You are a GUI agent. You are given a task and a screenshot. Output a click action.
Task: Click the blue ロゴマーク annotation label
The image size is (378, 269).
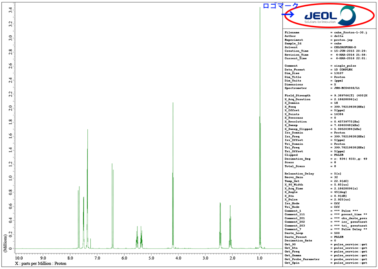(281, 6)
